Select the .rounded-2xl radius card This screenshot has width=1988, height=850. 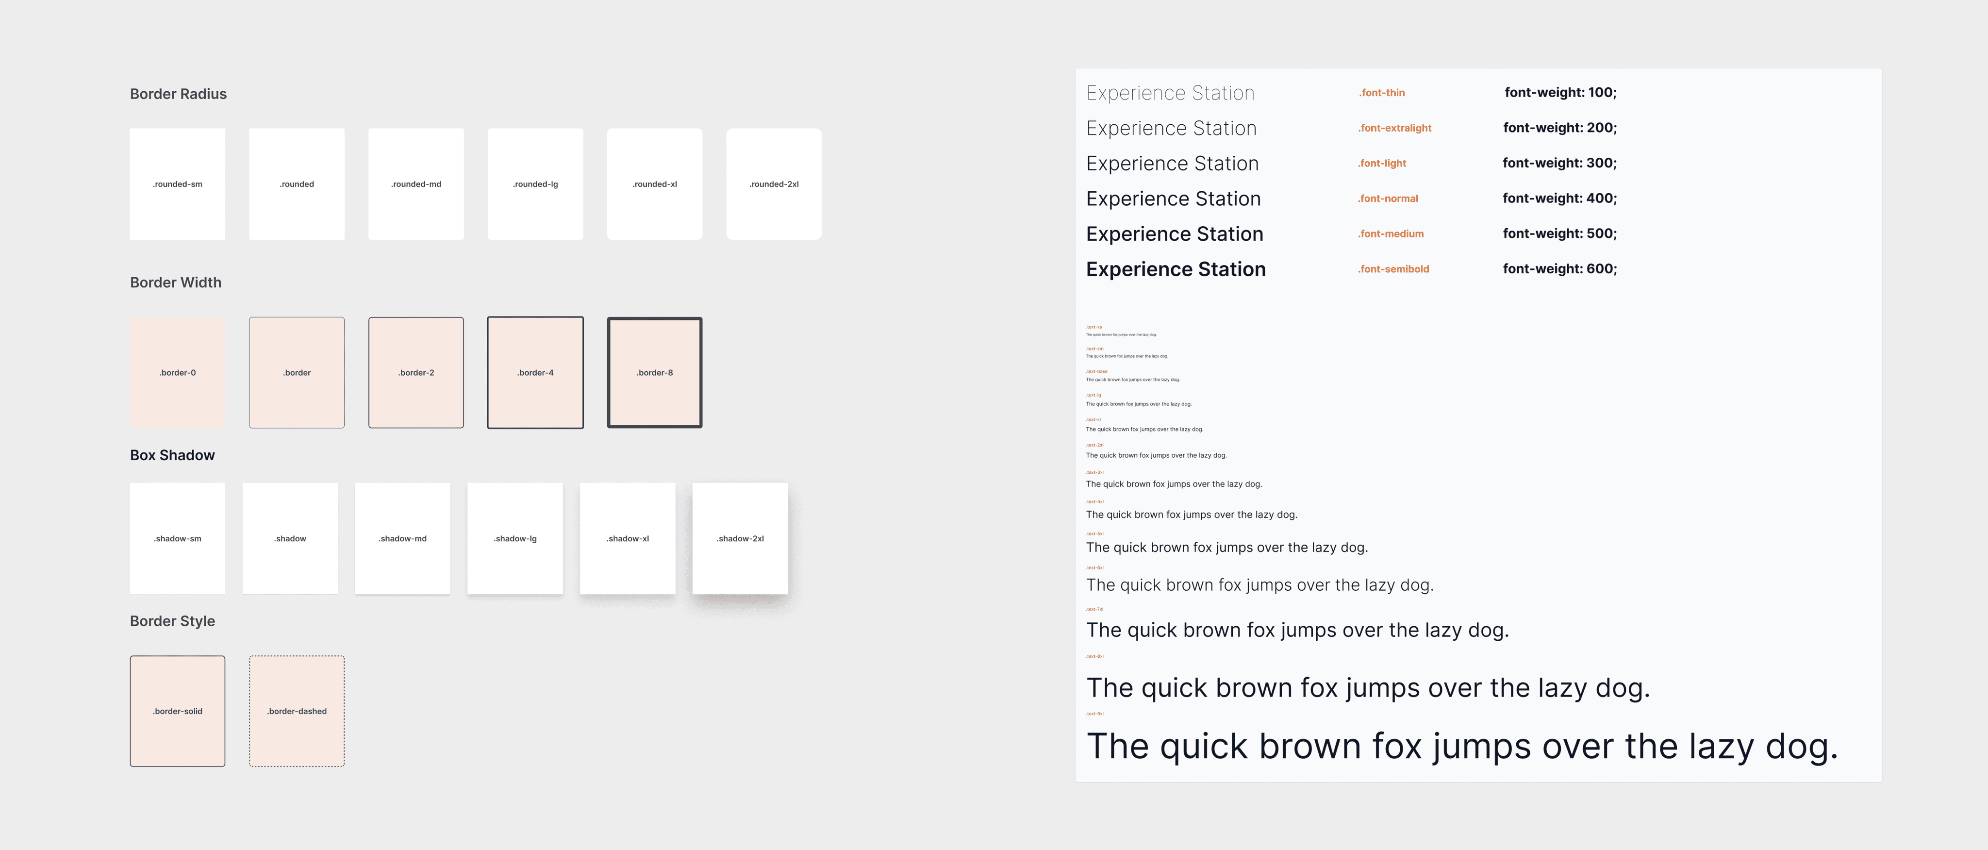coord(773,184)
